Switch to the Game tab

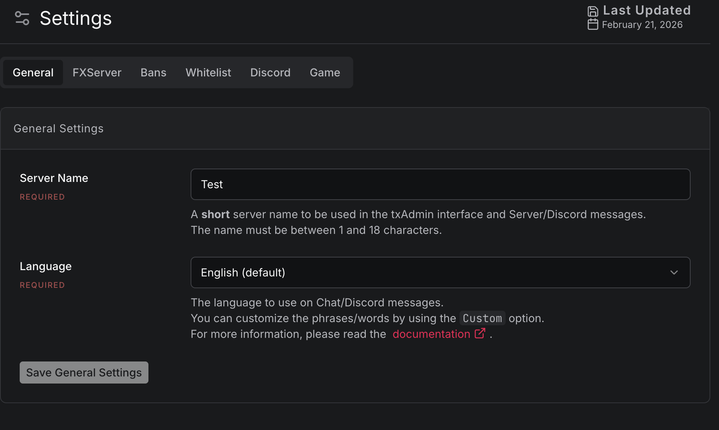click(x=325, y=72)
